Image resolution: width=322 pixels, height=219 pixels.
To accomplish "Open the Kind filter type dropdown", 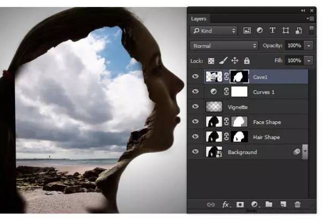I will tap(213, 31).
